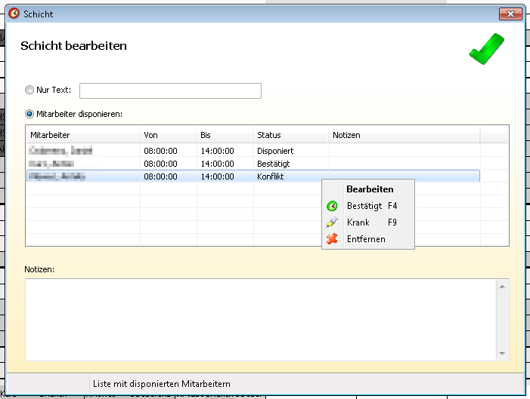Click the blurred employee name in the Konflikt row
The height and width of the screenshot is (399, 530).
tap(57, 176)
